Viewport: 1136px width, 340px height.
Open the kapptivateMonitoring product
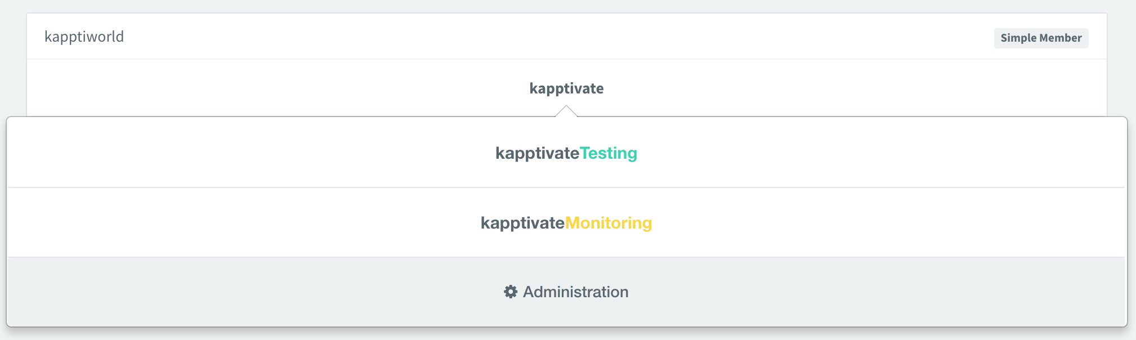tap(566, 223)
